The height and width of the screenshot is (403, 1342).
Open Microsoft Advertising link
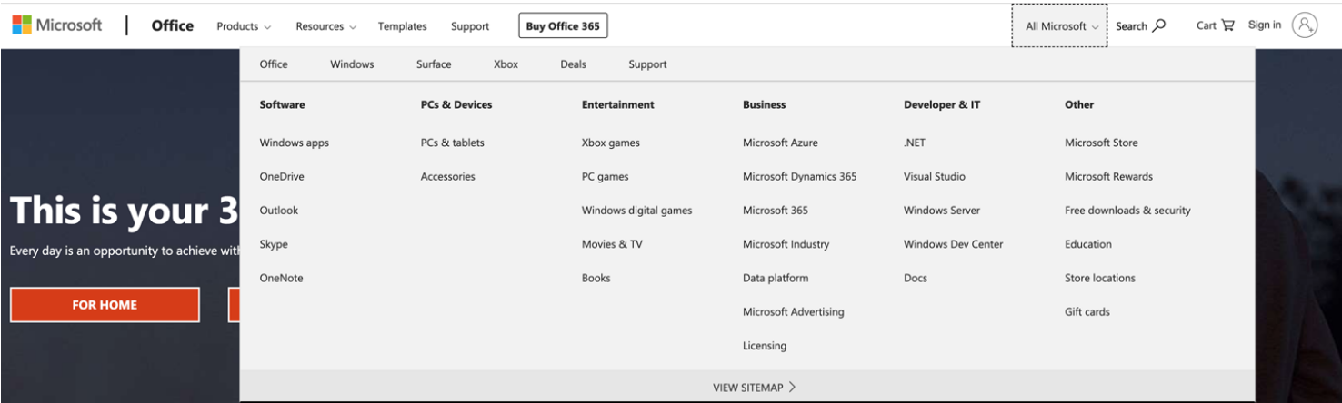coord(794,311)
